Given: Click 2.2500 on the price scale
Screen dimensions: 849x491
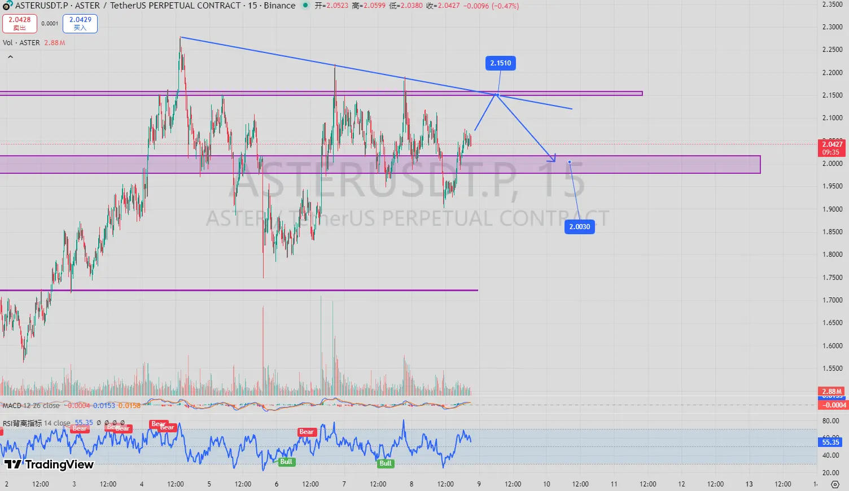Looking at the screenshot, I should (x=832, y=50).
